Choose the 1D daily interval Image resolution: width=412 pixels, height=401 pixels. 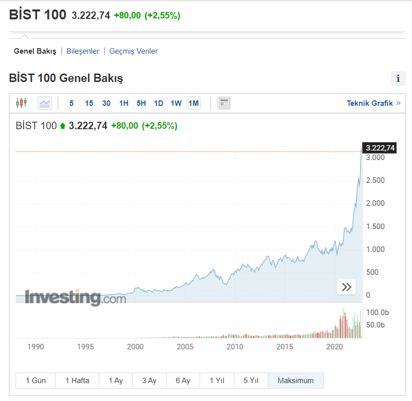click(159, 103)
